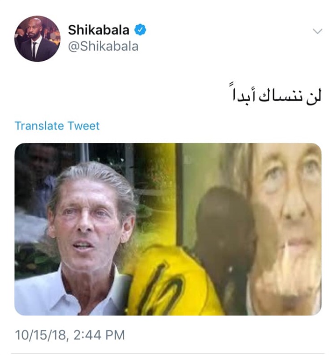Go to the @Shikabala handle
336x355 pixels.
(x=103, y=46)
